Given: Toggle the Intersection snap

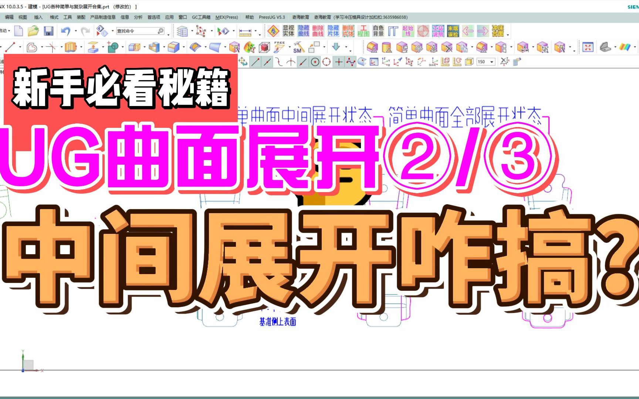Looking at the screenshot, I should coord(291,62).
